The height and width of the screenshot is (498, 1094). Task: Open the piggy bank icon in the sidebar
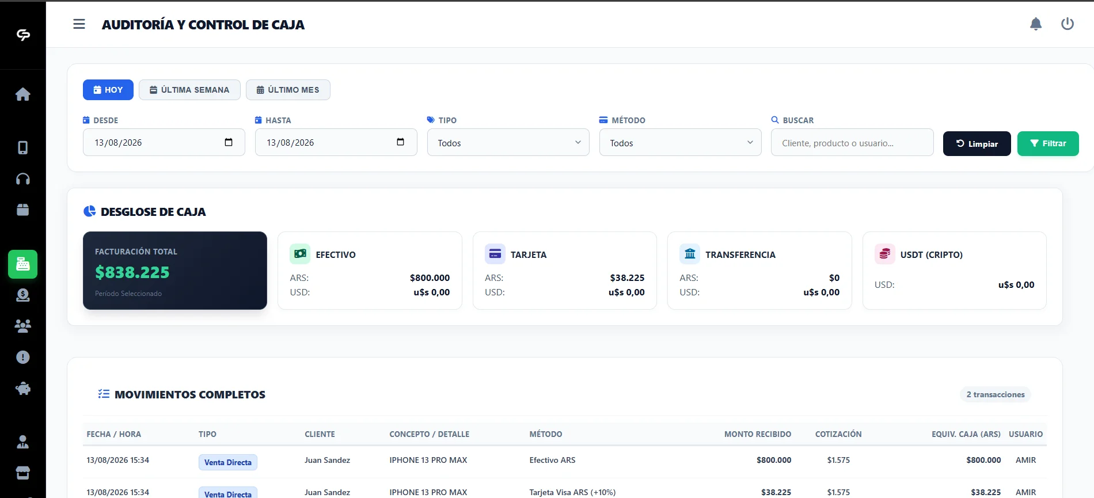(x=23, y=389)
